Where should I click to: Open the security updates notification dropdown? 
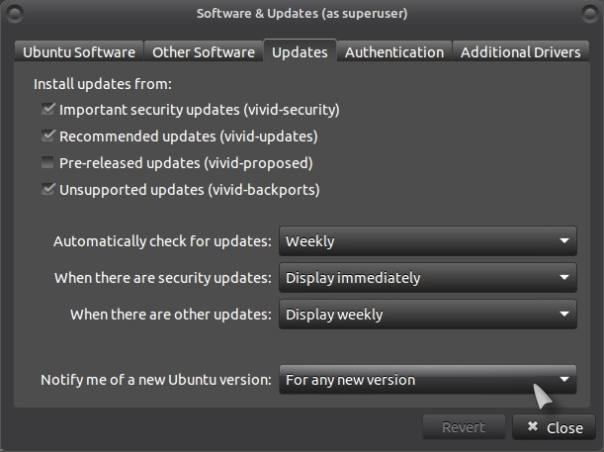(428, 278)
